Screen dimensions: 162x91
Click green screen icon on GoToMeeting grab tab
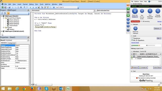coord(128,15)
